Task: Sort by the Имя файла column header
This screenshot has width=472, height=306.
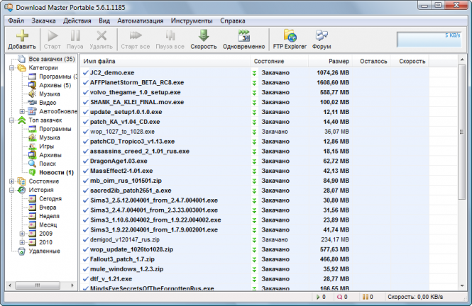Action: [x=165, y=61]
